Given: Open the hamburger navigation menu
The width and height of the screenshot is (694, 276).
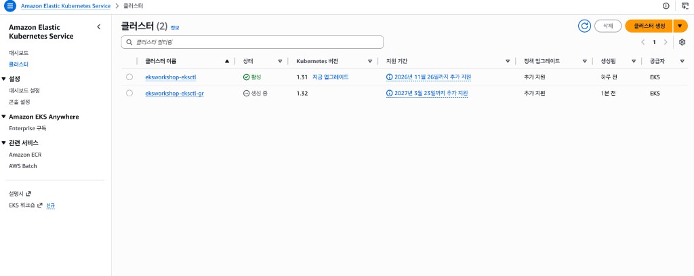Looking at the screenshot, I should tap(9, 6).
